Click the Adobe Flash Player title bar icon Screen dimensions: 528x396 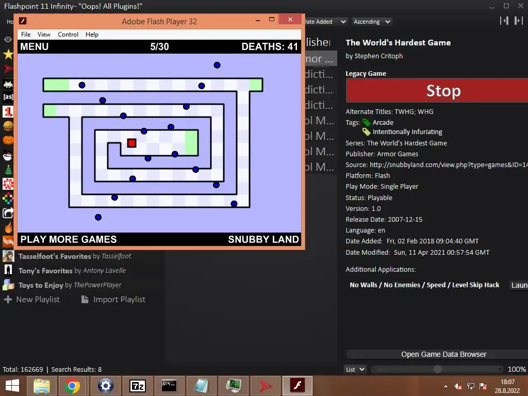(x=23, y=21)
